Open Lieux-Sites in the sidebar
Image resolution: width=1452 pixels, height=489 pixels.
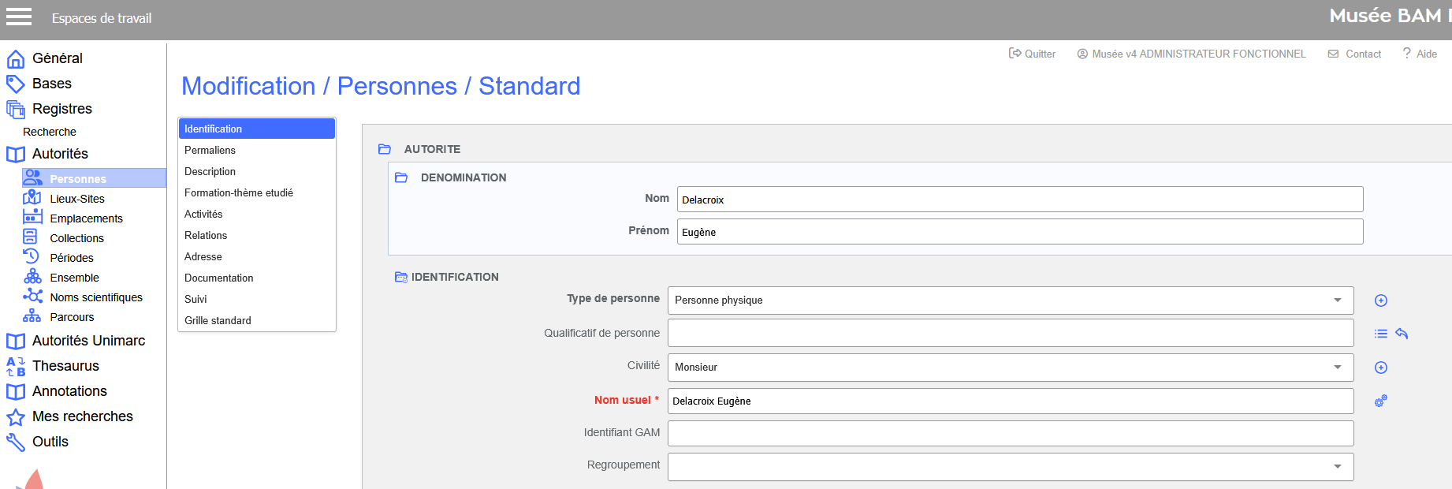[76, 199]
